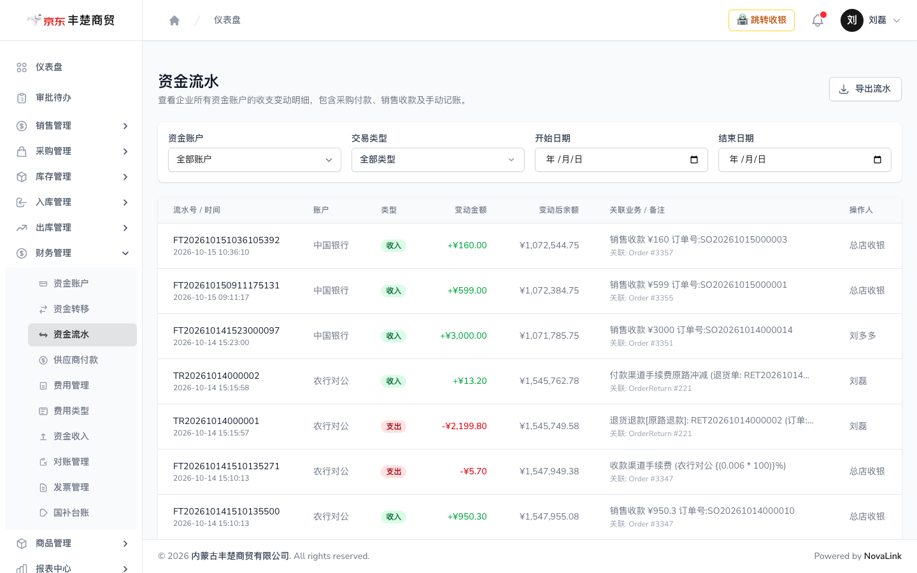Viewport: 917px width, 573px height.
Task: Click the home icon in breadcrumb
Action: coord(174,20)
